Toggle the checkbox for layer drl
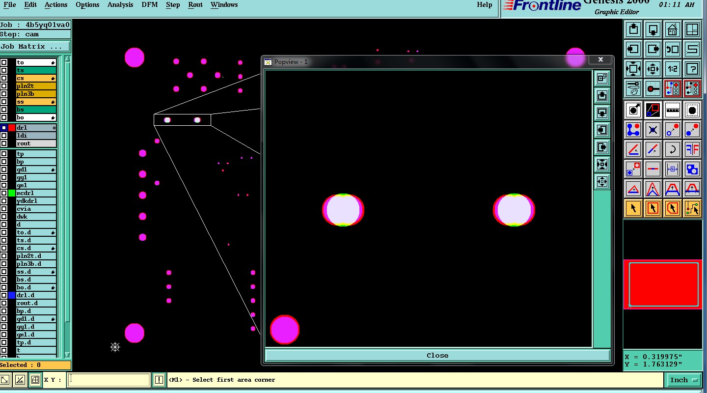 click(4, 128)
